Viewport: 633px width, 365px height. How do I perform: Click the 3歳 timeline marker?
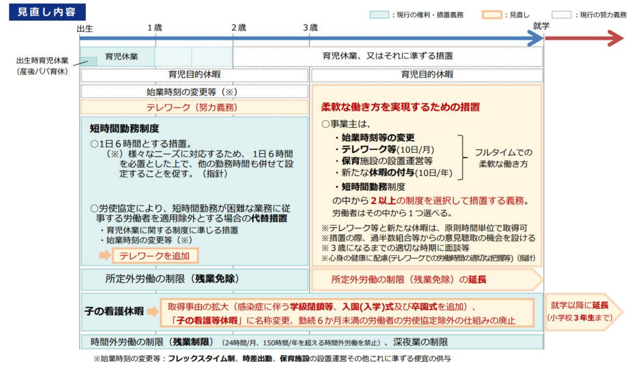tap(310, 28)
